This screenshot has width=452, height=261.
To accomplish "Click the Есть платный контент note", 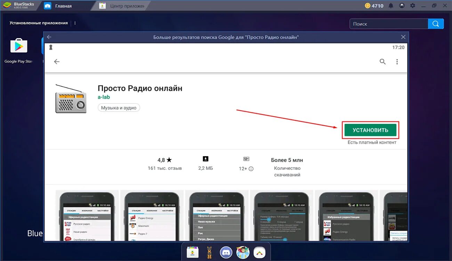I will (372, 142).
